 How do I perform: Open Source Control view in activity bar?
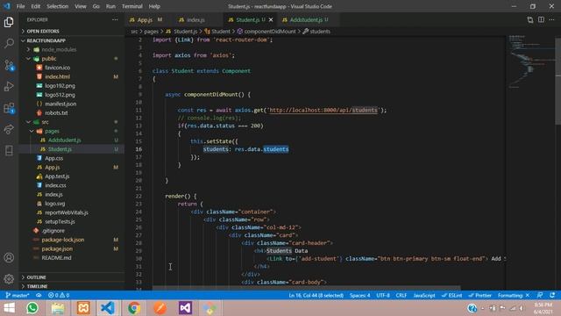point(9,65)
